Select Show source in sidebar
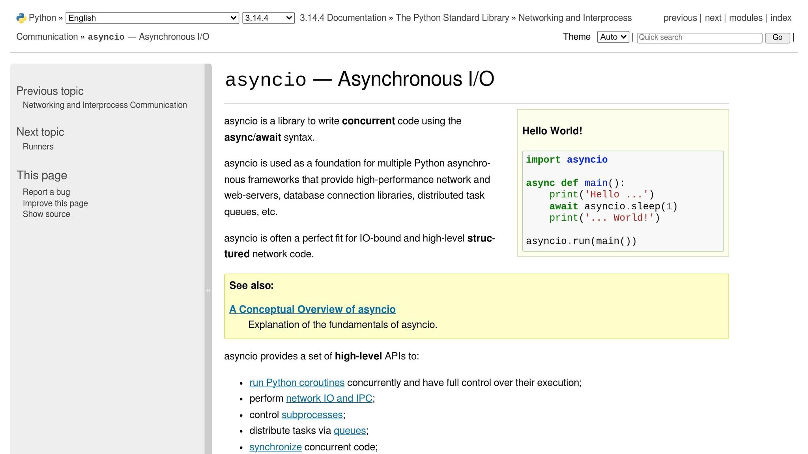Image resolution: width=808 pixels, height=454 pixels. click(x=46, y=214)
